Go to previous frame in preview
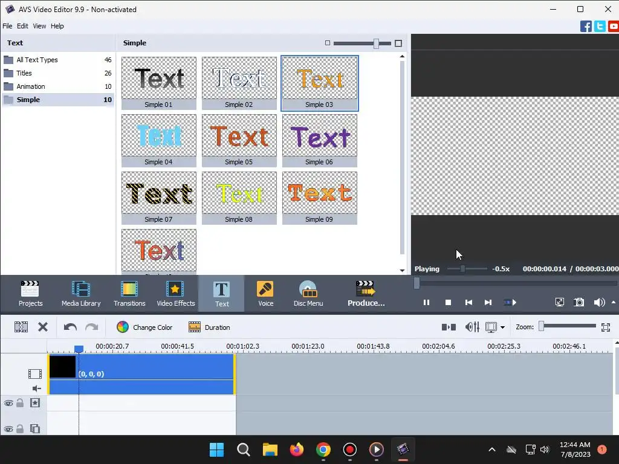 (468, 303)
